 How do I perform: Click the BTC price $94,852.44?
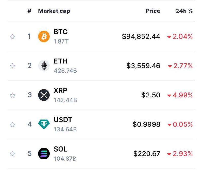(x=141, y=36)
